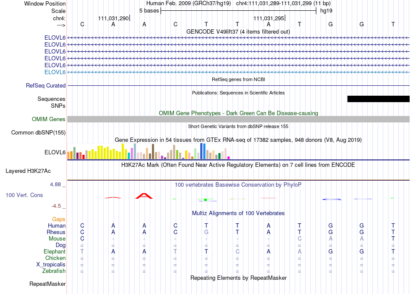The width and height of the screenshot is (410, 294).
Task: Select the Chicken alignment row label
Action: [55, 258]
